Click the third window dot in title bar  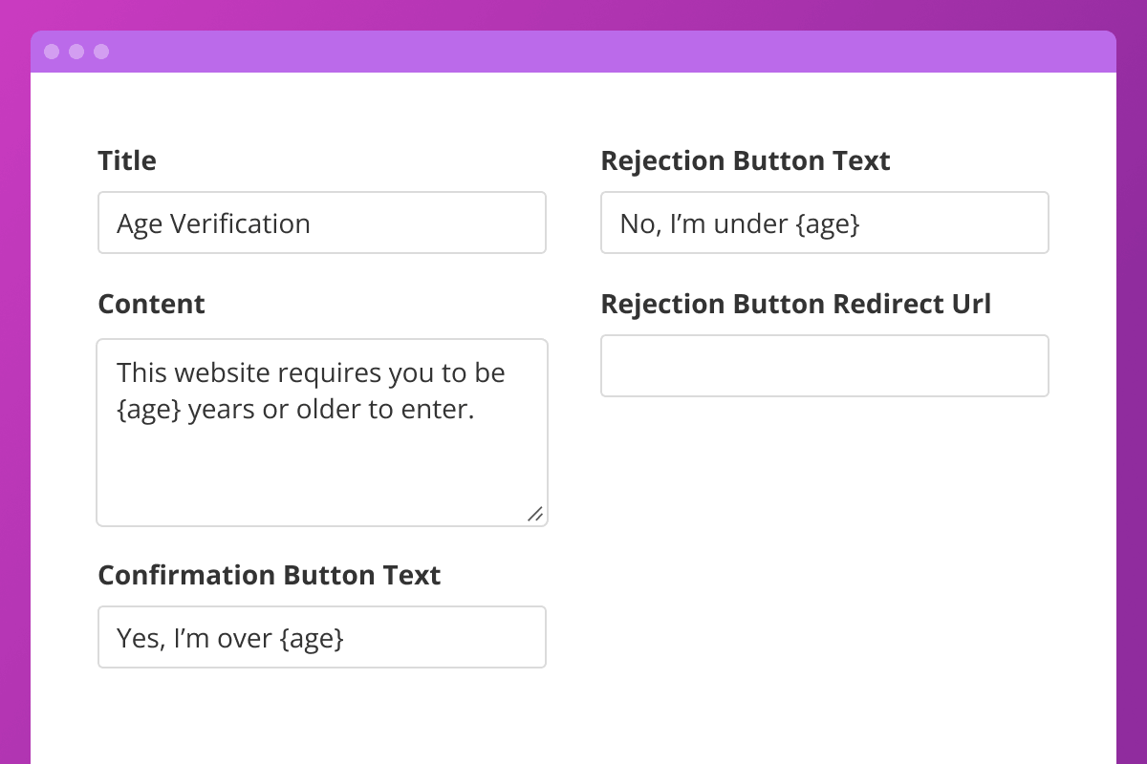click(x=101, y=52)
